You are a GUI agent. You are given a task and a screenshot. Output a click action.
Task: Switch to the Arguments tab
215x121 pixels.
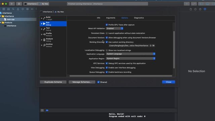[111, 18]
